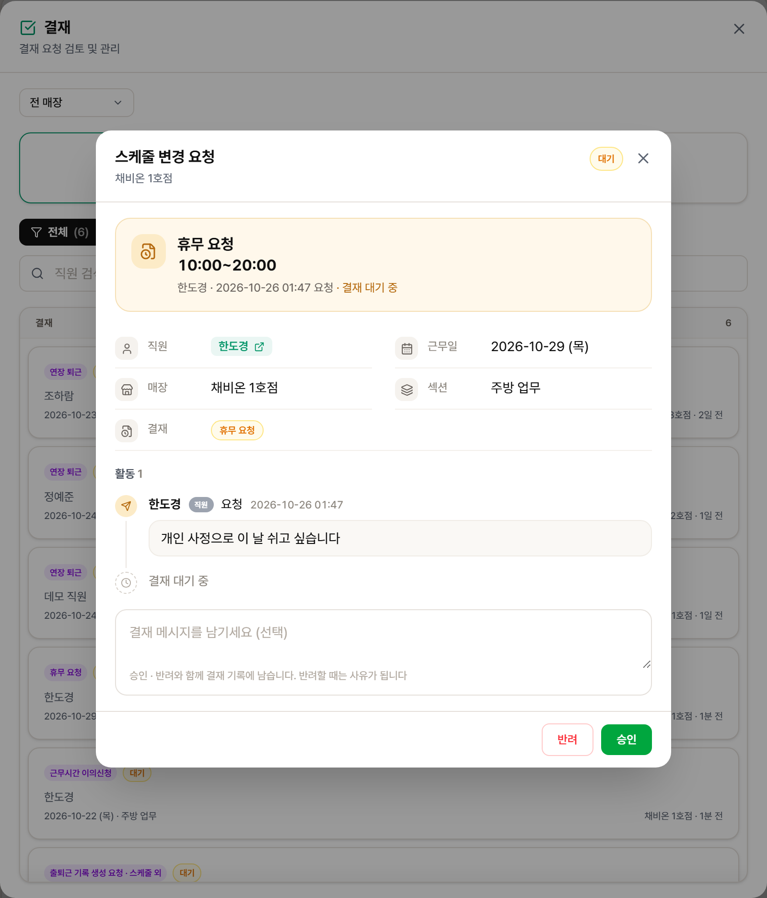767x898 pixels.
Task: Click the chevron of 전 매장 dropdown
Action: 118,103
